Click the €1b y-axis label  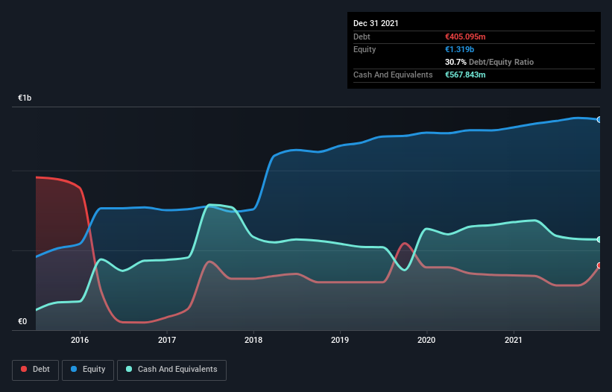point(25,98)
